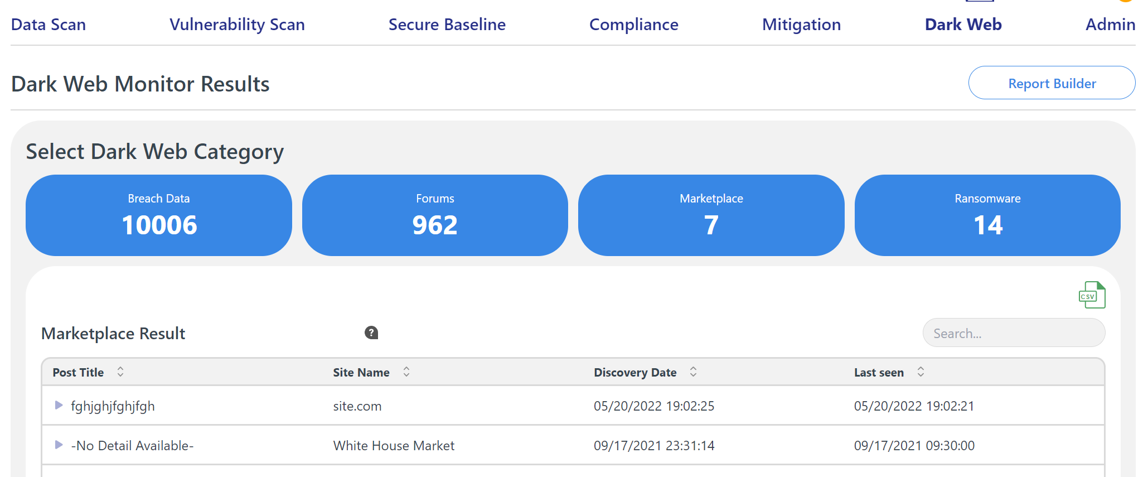Expand the fghjghjfghjfgh row
Viewport: 1148px width, 477px height.
click(x=59, y=406)
